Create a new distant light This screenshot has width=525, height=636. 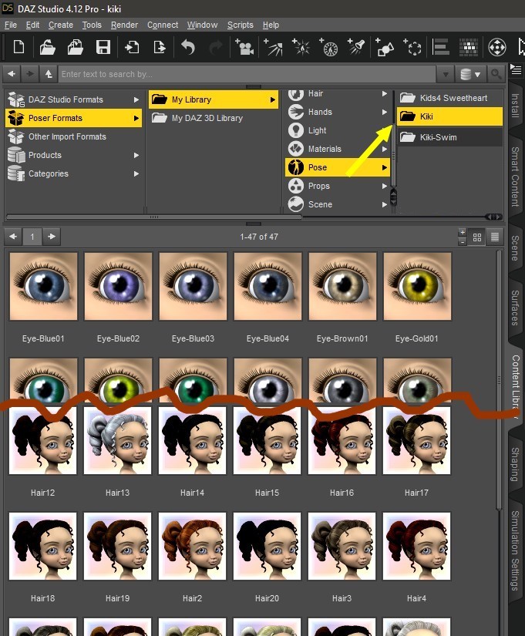click(x=274, y=47)
